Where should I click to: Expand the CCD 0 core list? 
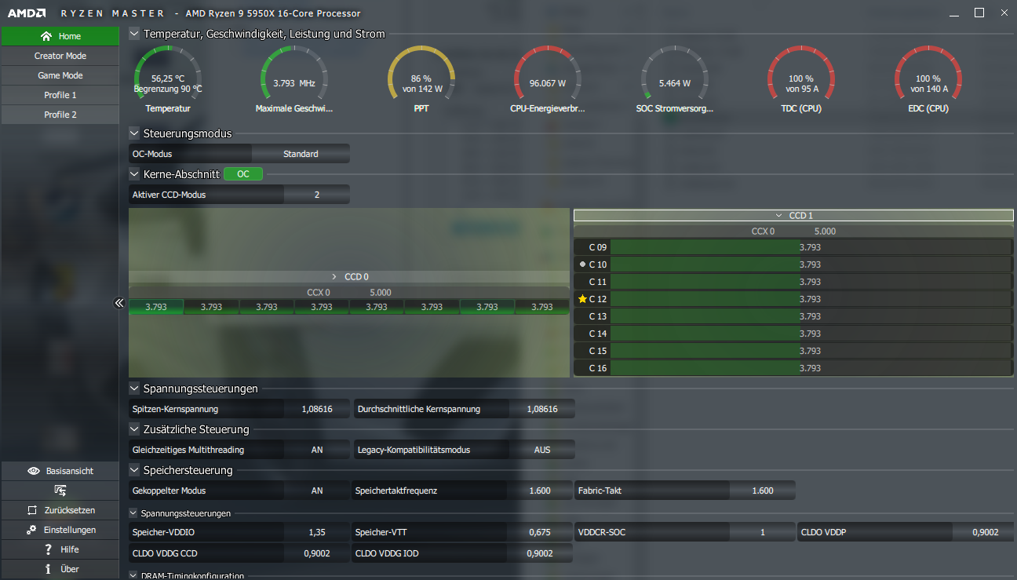[349, 276]
